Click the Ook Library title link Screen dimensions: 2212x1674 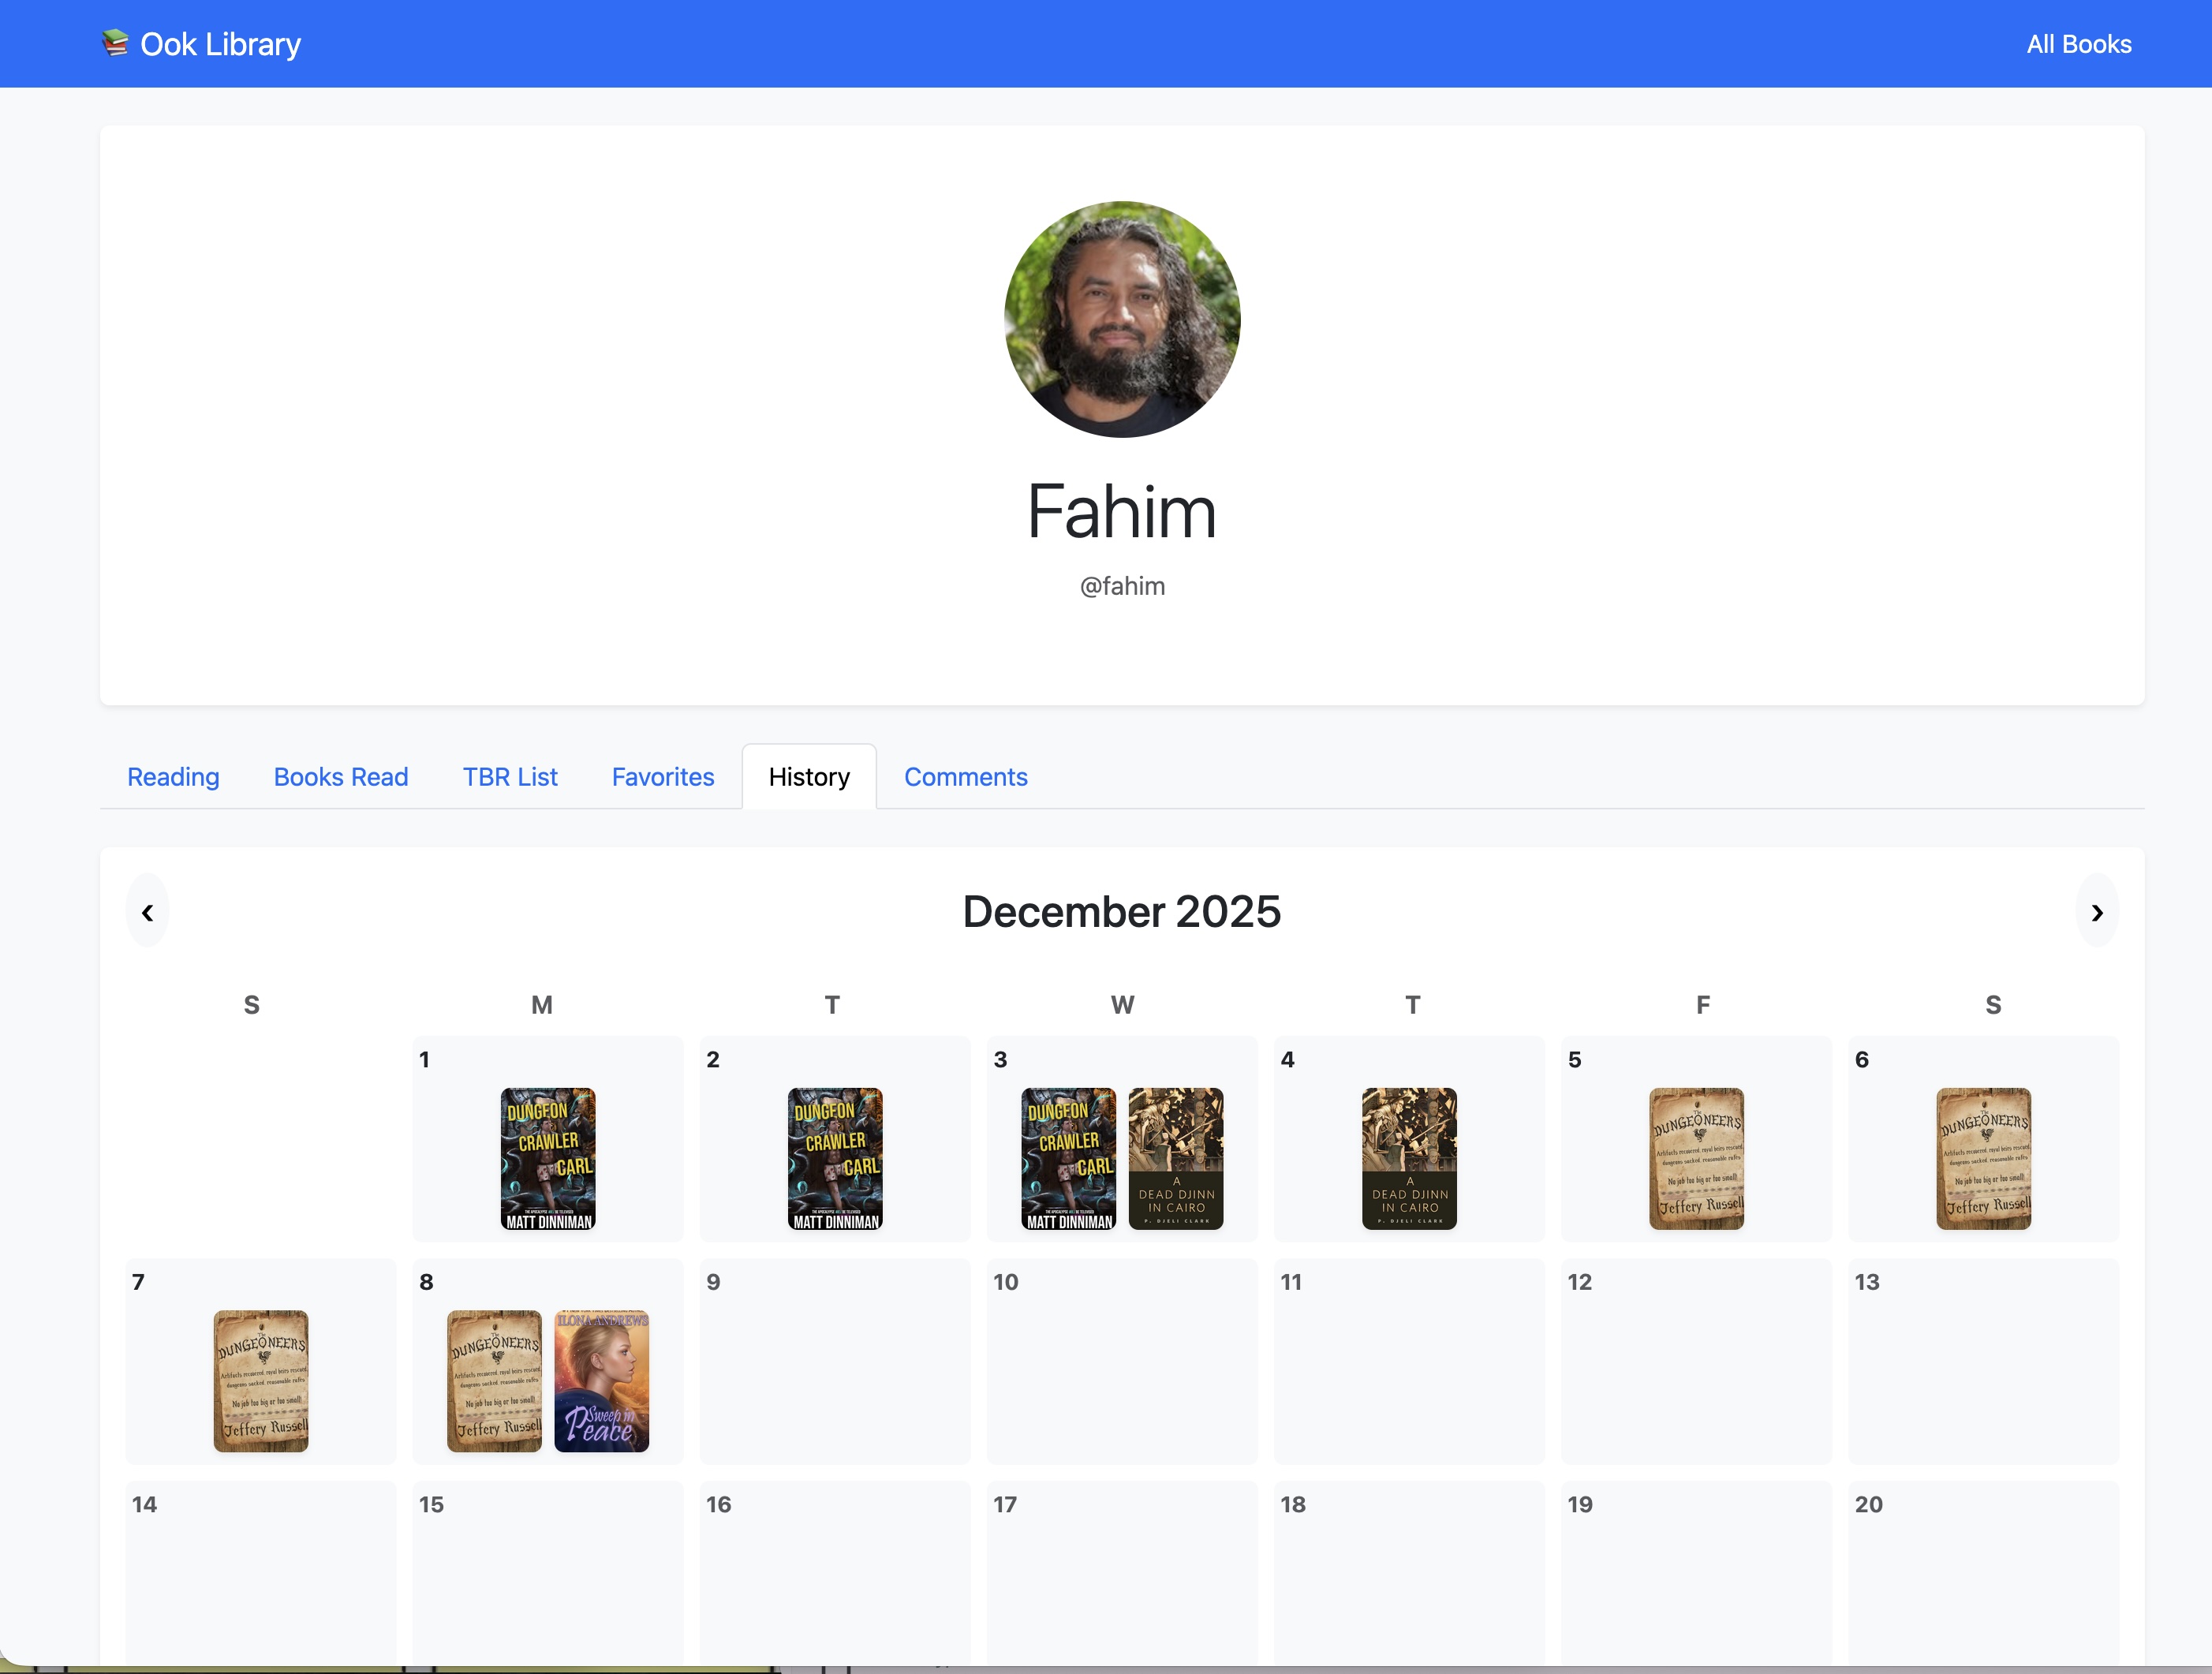click(220, 44)
